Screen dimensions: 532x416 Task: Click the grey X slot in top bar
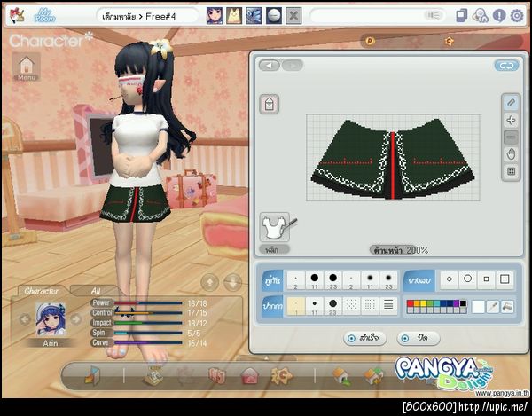(x=293, y=16)
